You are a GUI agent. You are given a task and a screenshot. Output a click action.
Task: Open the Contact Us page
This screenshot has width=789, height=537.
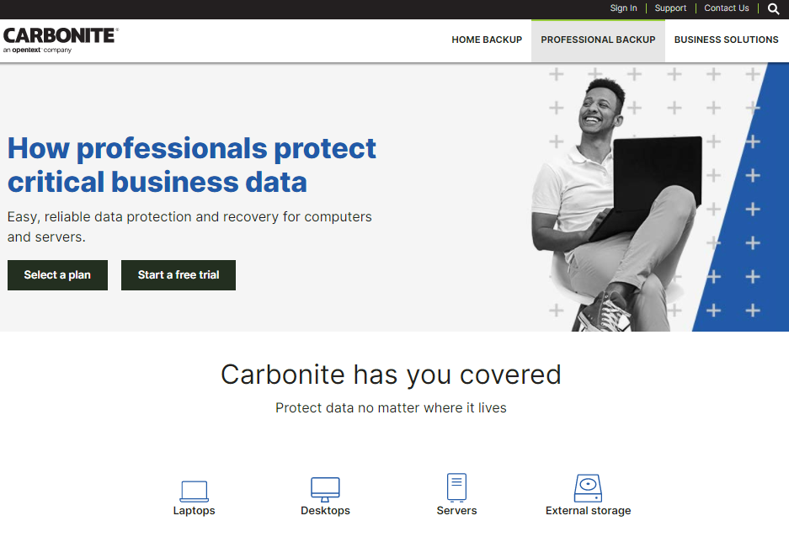(726, 8)
